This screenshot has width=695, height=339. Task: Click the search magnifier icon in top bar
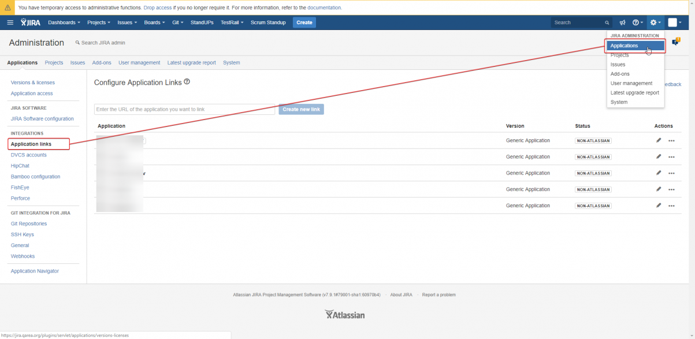(x=607, y=23)
